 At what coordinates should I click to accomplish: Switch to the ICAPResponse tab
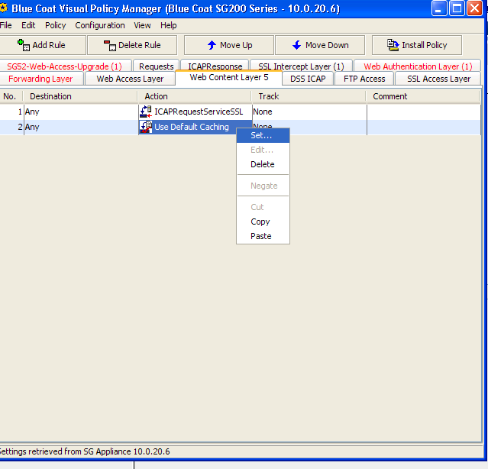pyautogui.click(x=215, y=66)
